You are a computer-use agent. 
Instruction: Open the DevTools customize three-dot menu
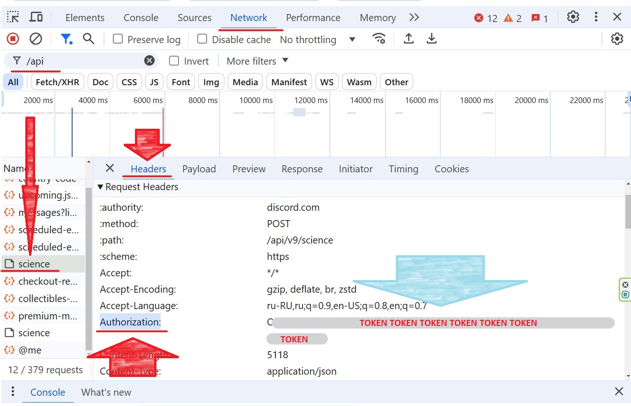596,17
